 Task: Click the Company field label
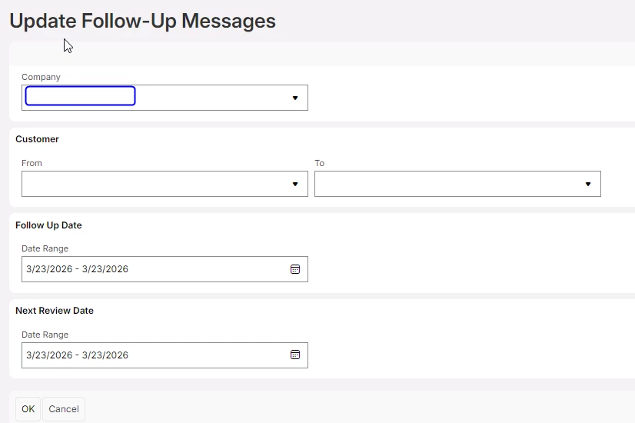coord(41,77)
